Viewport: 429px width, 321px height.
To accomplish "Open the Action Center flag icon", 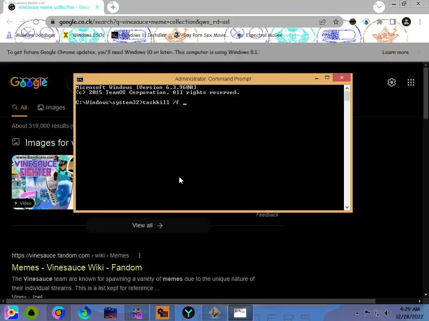I will pos(367,313).
